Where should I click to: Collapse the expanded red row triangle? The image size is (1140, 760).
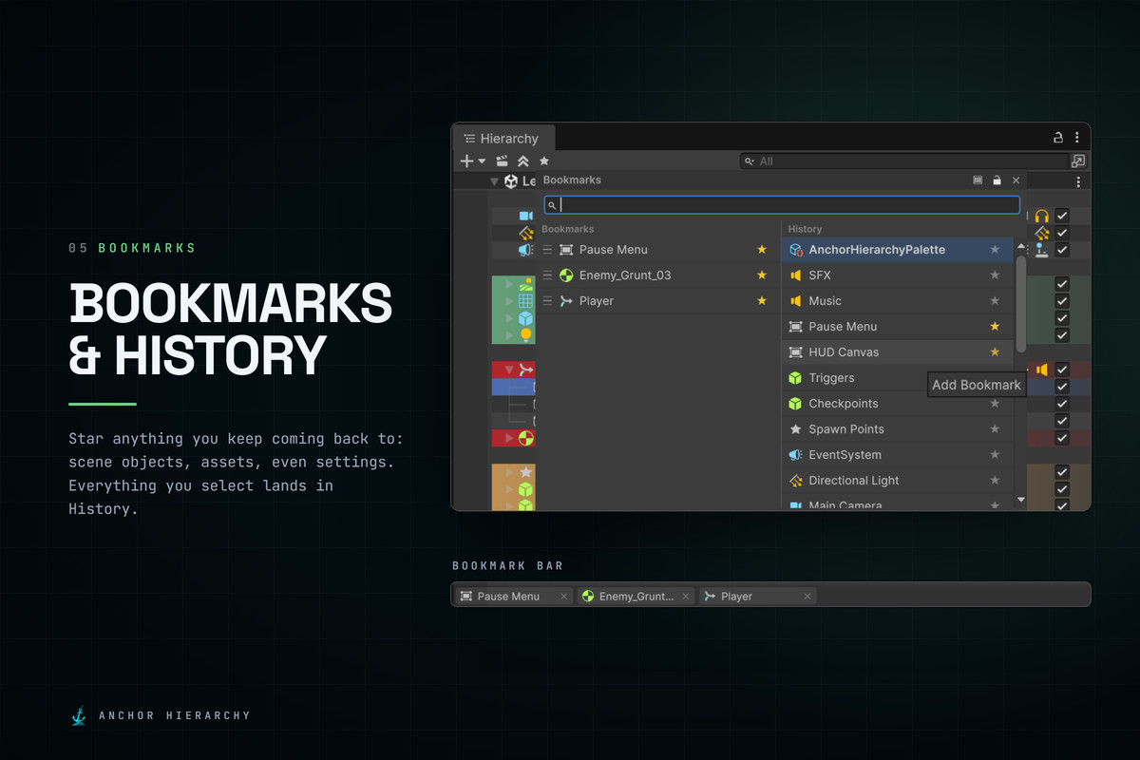tap(510, 370)
